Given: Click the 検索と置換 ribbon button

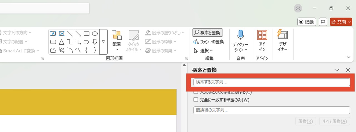Looking at the screenshot, I should (207, 33).
